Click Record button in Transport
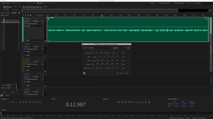 click(33, 102)
